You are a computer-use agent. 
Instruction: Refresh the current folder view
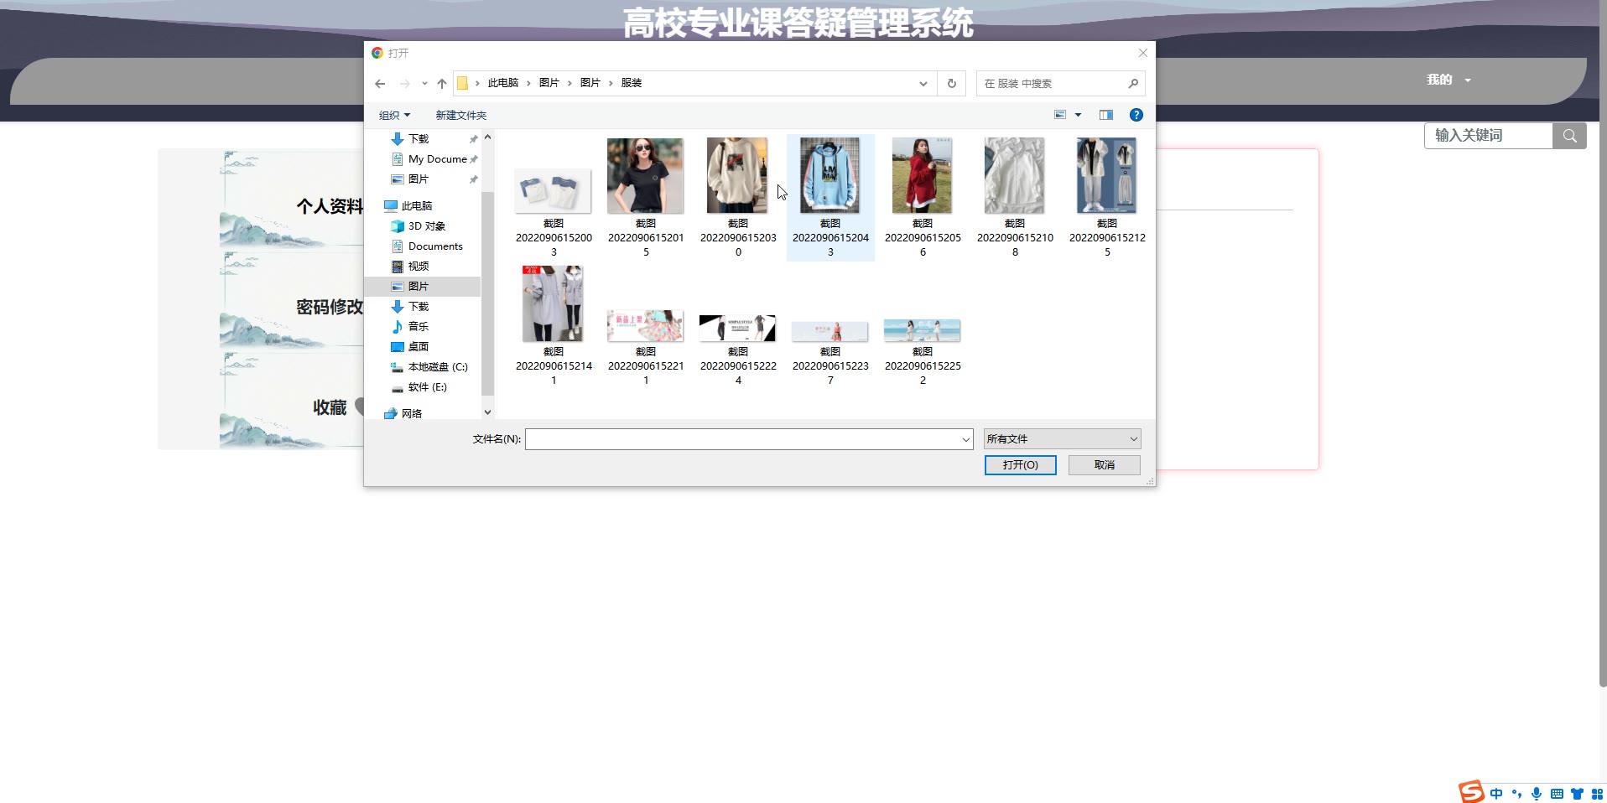pos(951,84)
